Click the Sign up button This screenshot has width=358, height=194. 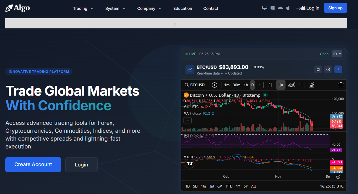click(x=335, y=8)
